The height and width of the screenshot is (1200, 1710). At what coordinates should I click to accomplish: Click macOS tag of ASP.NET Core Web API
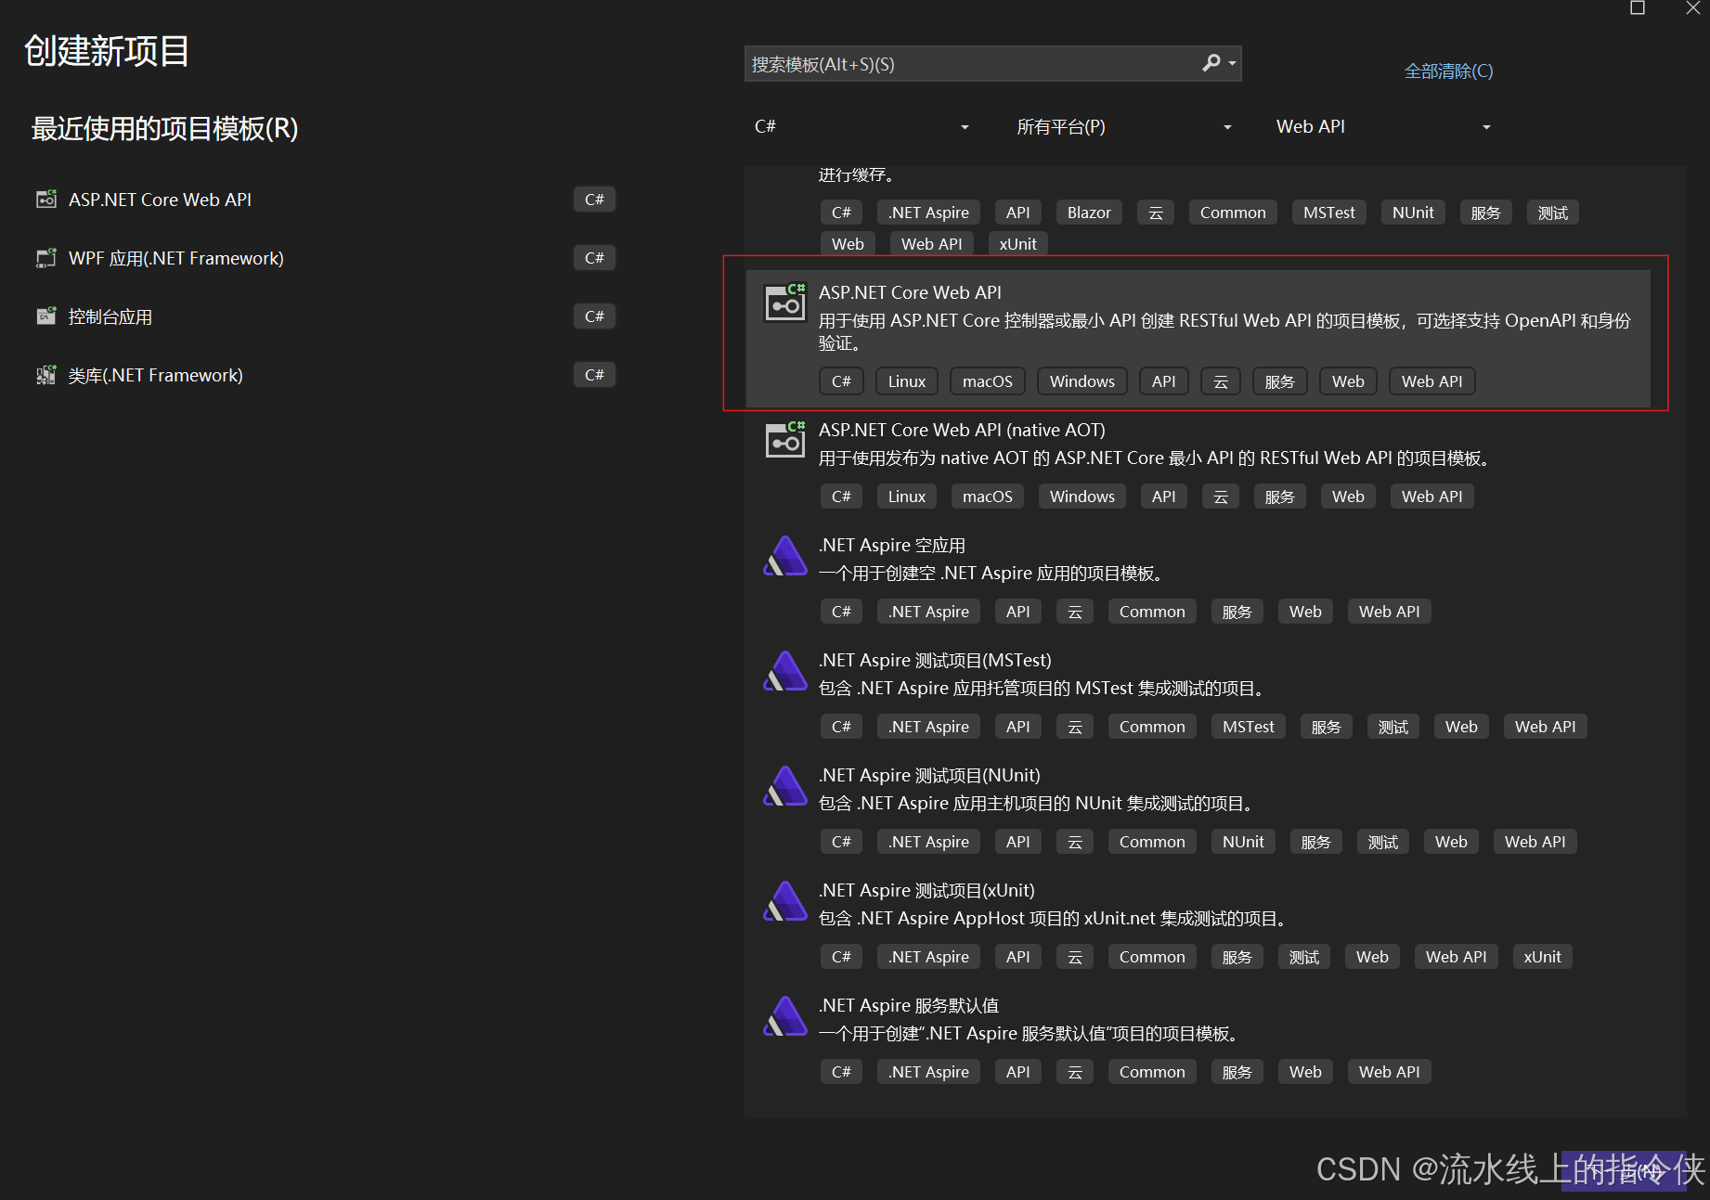[x=988, y=381]
